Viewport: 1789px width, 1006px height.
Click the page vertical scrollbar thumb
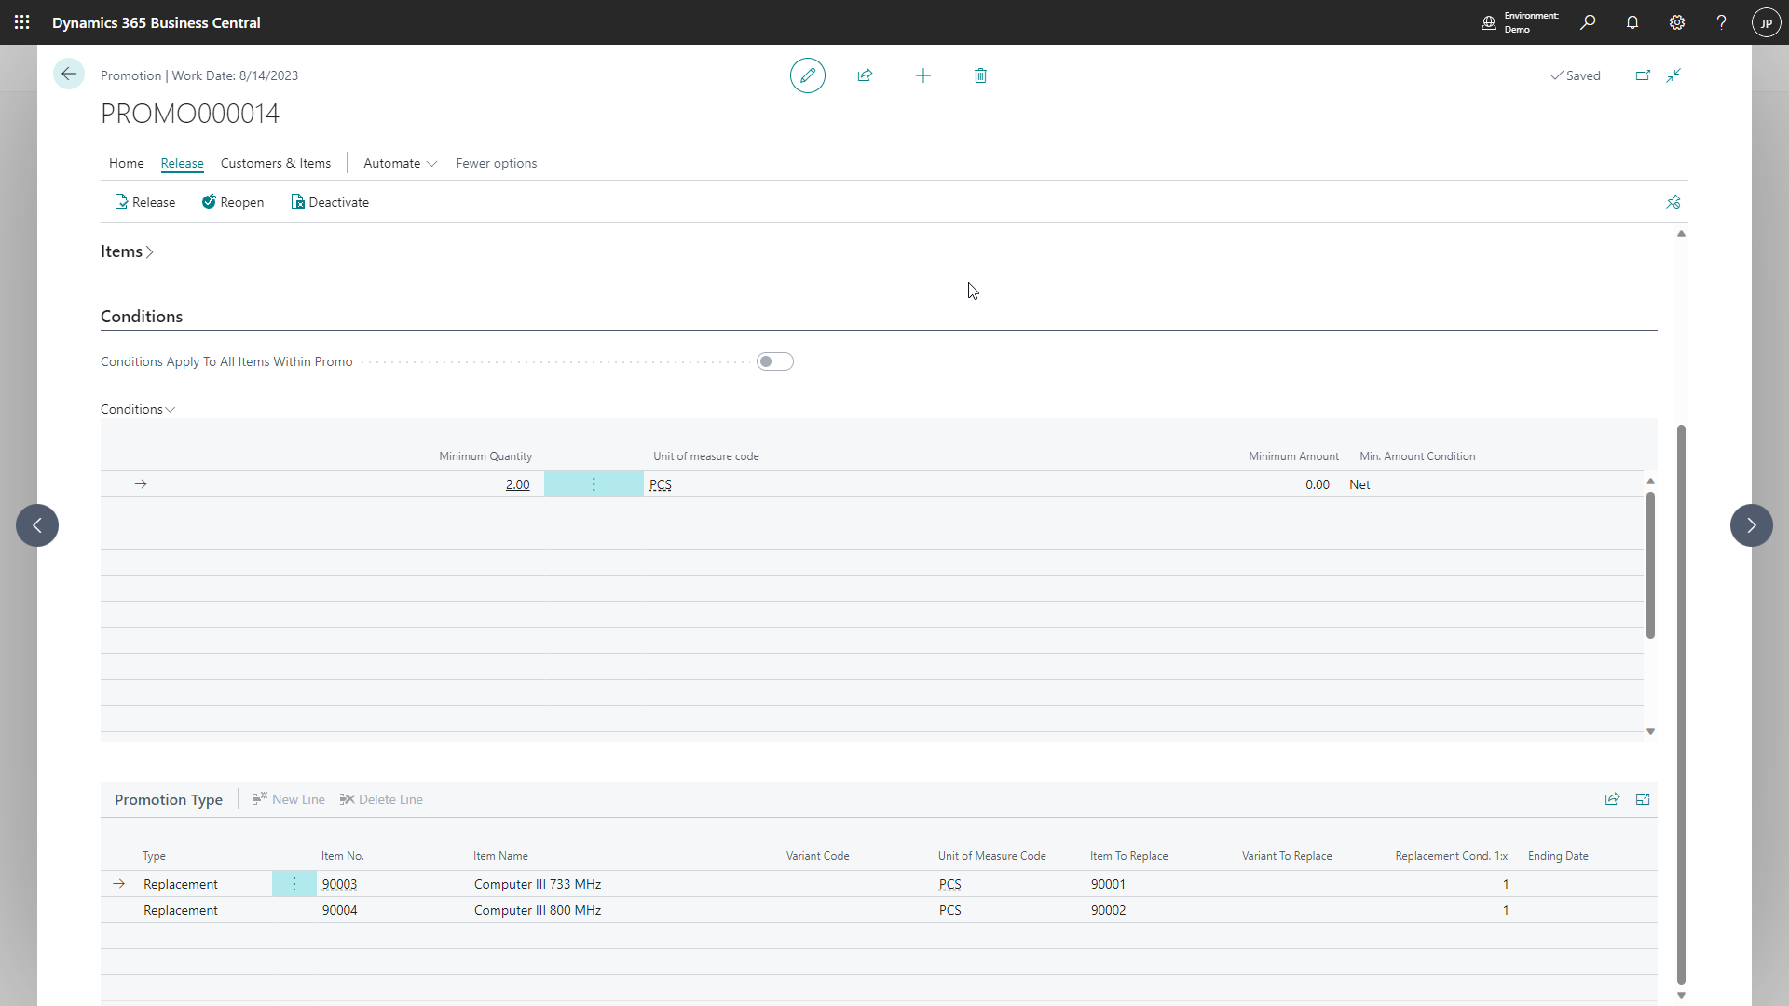1682,704
